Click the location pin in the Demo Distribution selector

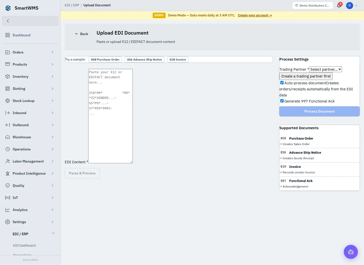(297, 6)
